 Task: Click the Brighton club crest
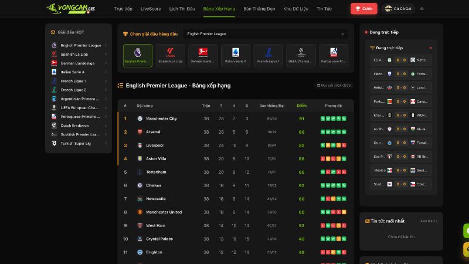[x=140, y=252]
